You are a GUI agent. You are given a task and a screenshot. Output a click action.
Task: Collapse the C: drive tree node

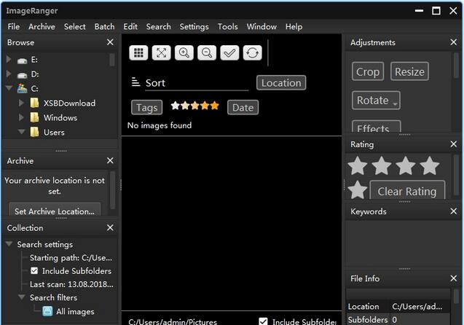click(9, 88)
